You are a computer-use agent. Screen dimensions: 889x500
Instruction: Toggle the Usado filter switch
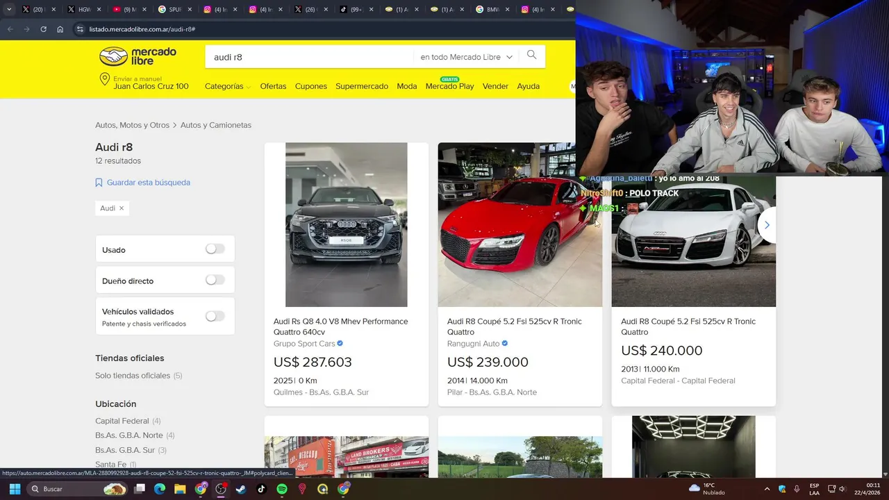pos(215,249)
